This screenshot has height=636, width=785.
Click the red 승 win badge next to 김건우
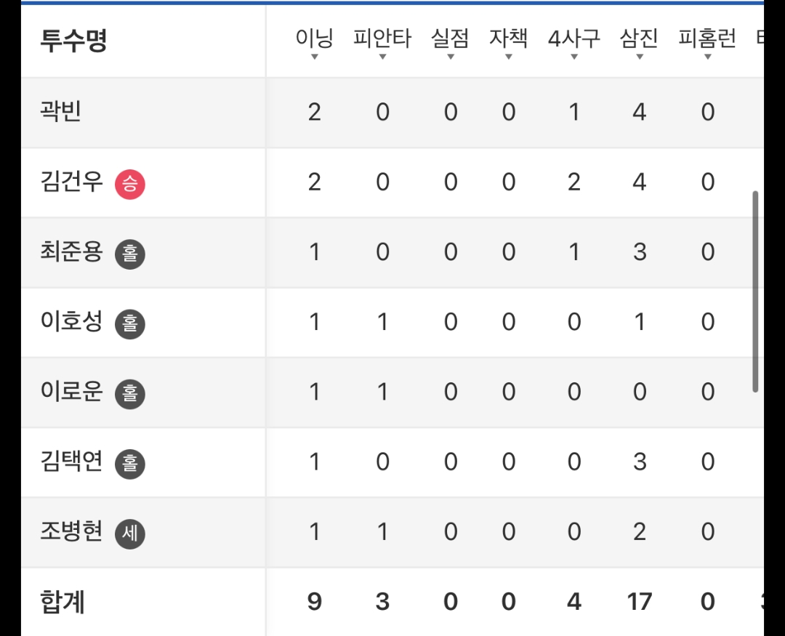[130, 185]
